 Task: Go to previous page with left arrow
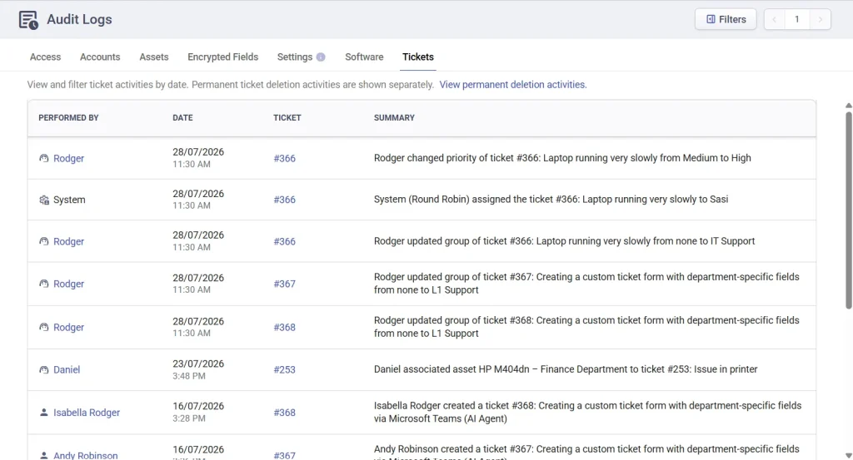click(x=774, y=19)
